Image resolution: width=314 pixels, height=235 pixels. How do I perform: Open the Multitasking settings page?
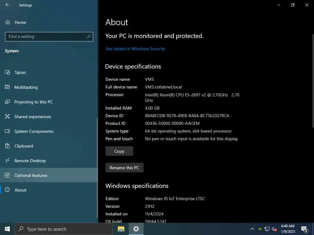[x=49, y=87]
